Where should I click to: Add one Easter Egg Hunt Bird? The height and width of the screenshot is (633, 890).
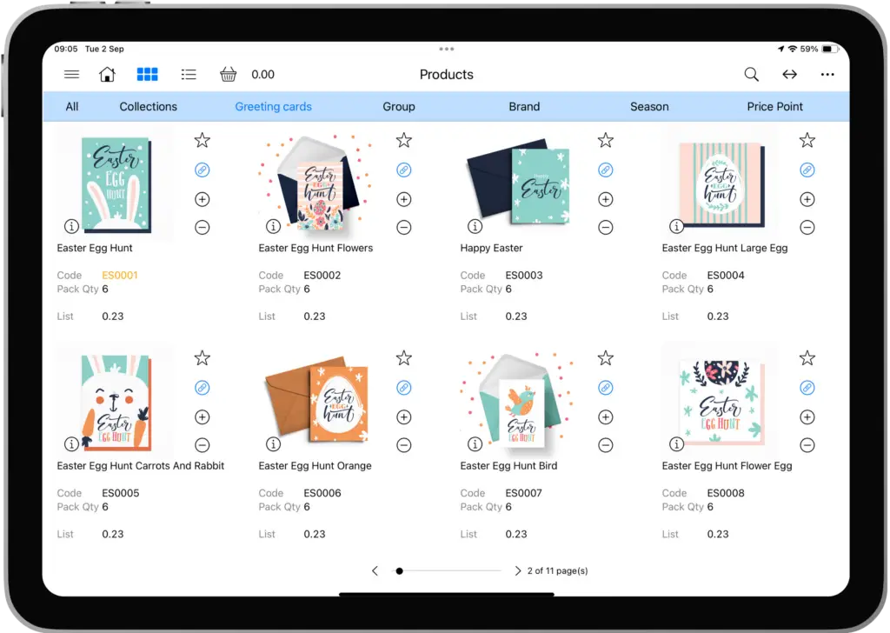[606, 417]
